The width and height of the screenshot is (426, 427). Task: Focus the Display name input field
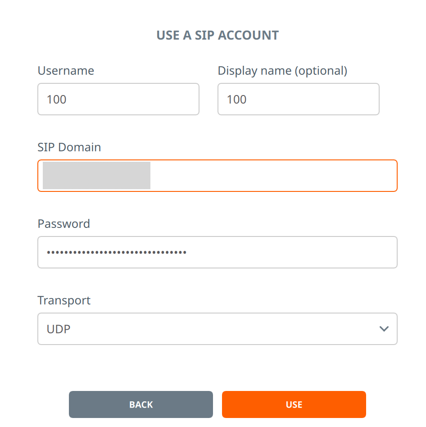[299, 99]
